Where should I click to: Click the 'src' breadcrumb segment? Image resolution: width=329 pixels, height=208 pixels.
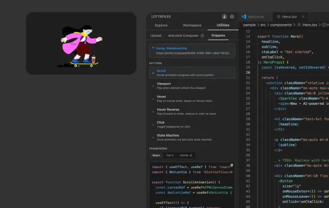coord(263,25)
